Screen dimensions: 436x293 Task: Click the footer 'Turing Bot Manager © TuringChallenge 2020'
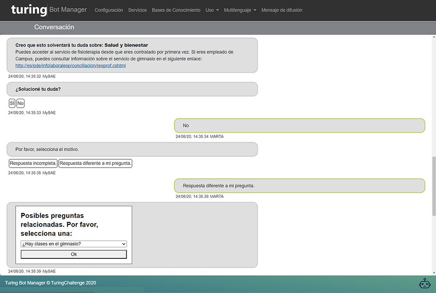[50, 283]
